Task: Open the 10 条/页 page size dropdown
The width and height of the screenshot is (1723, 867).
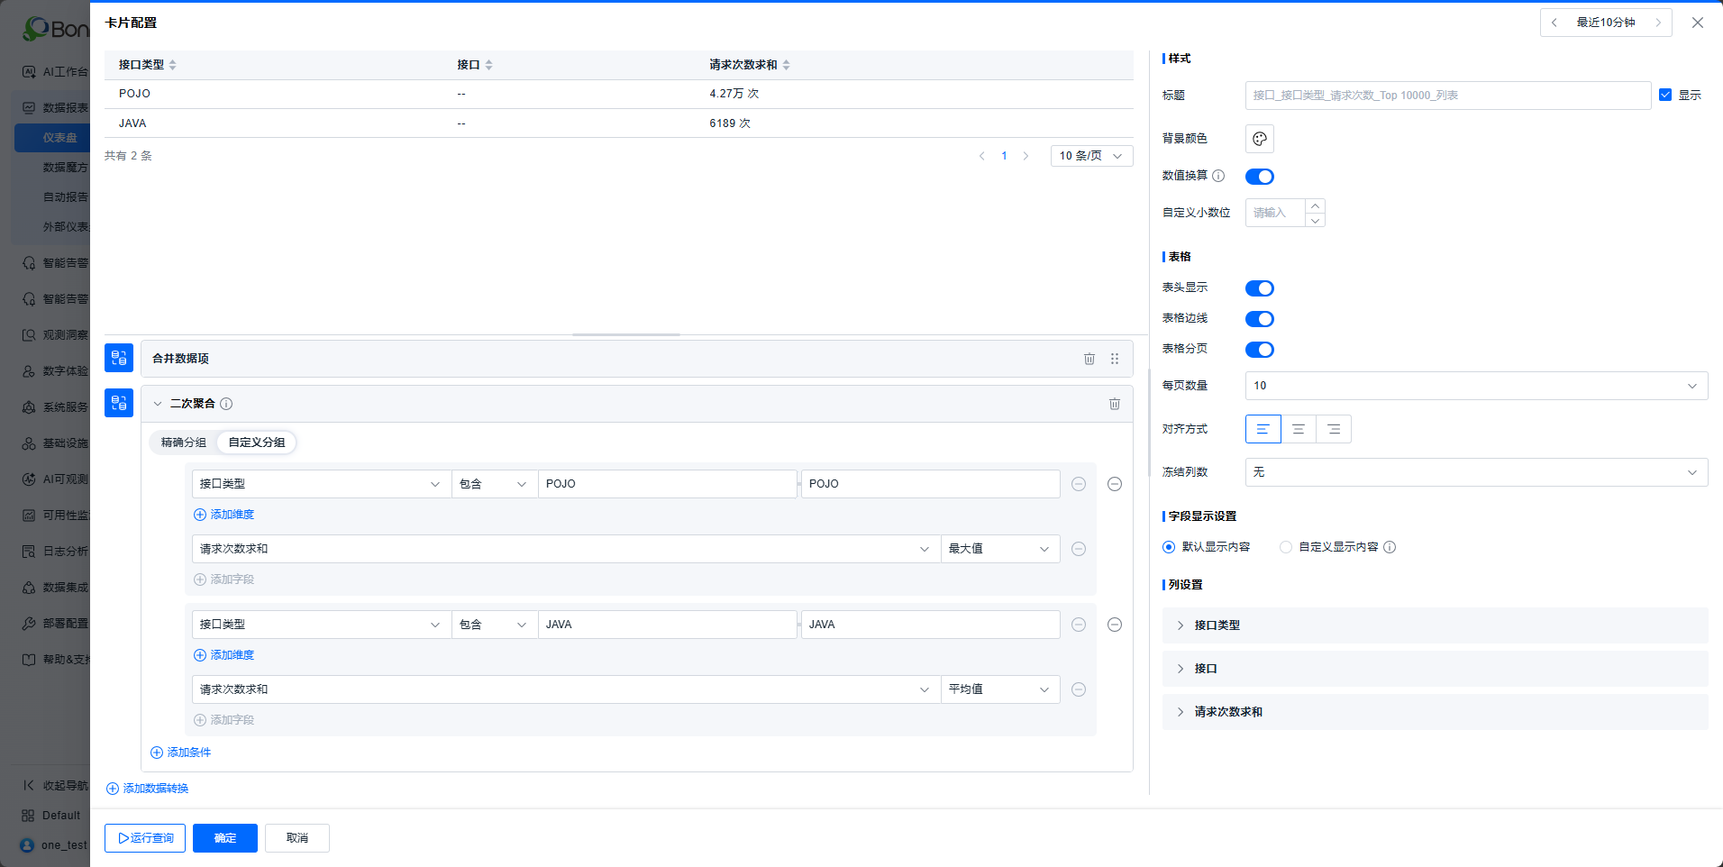Action: [x=1092, y=156]
